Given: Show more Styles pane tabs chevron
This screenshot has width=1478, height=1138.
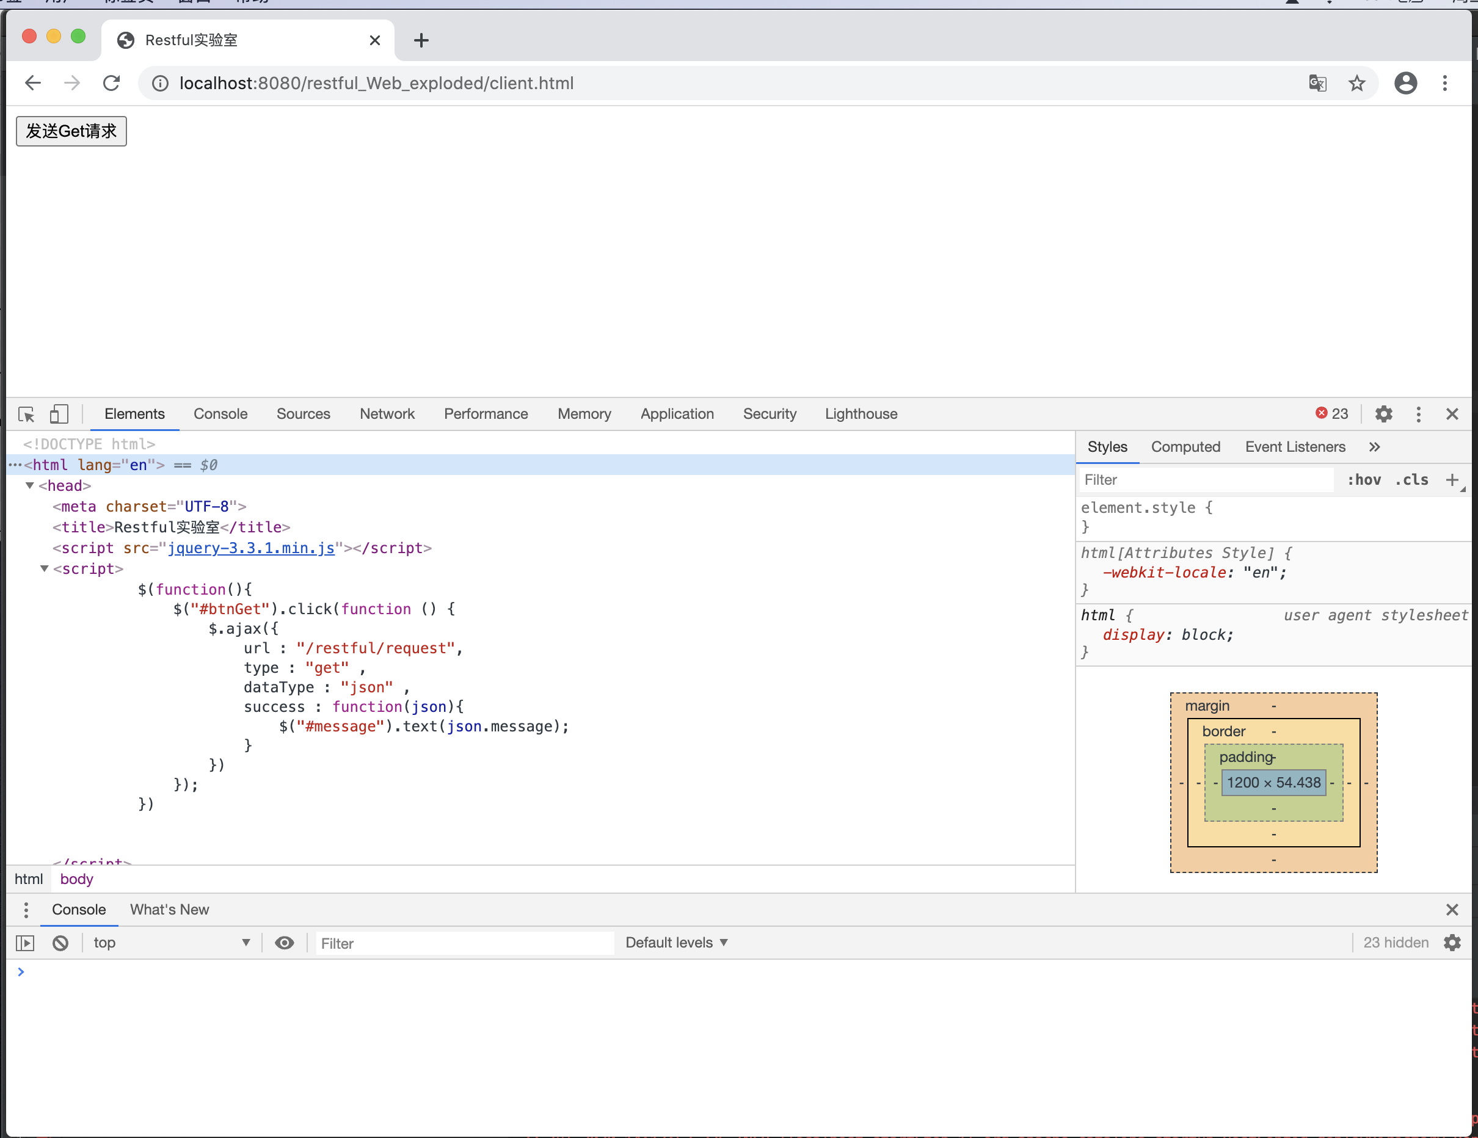Looking at the screenshot, I should (x=1374, y=446).
